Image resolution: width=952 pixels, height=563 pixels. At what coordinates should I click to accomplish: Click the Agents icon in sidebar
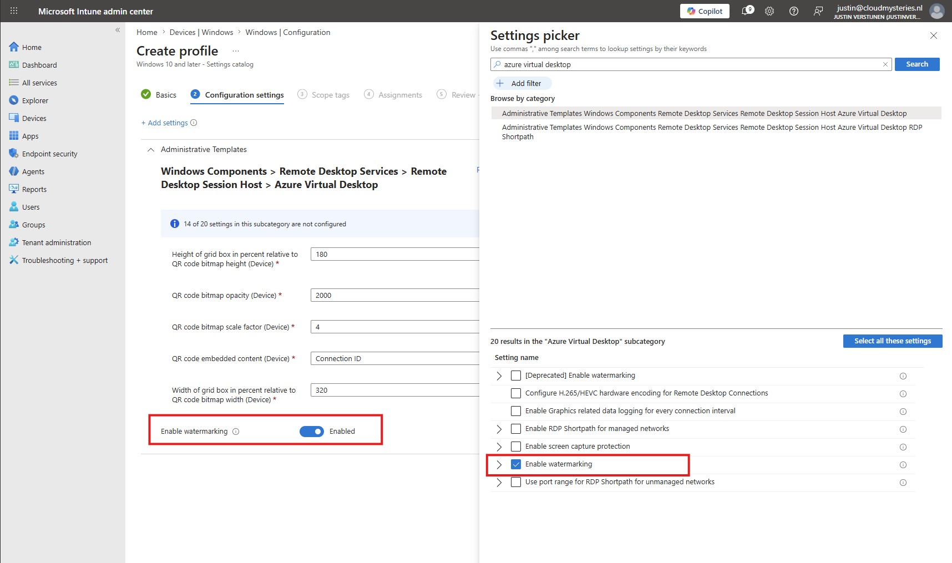pyautogui.click(x=14, y=171)
